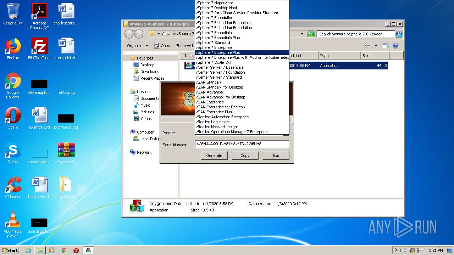Image resolution: width=454 pixels, height=255 pixels.
Task: Sort files by Size column
Action: tap(375, 56)
